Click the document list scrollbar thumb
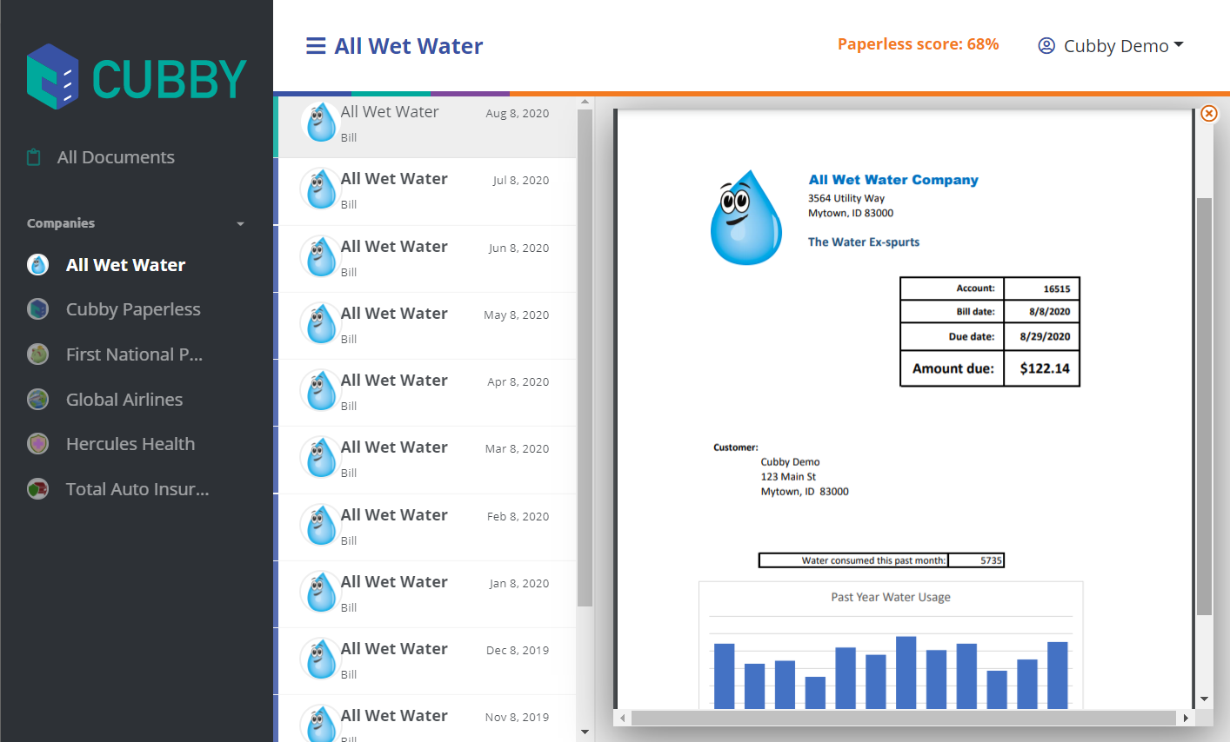 pos(585,358)
